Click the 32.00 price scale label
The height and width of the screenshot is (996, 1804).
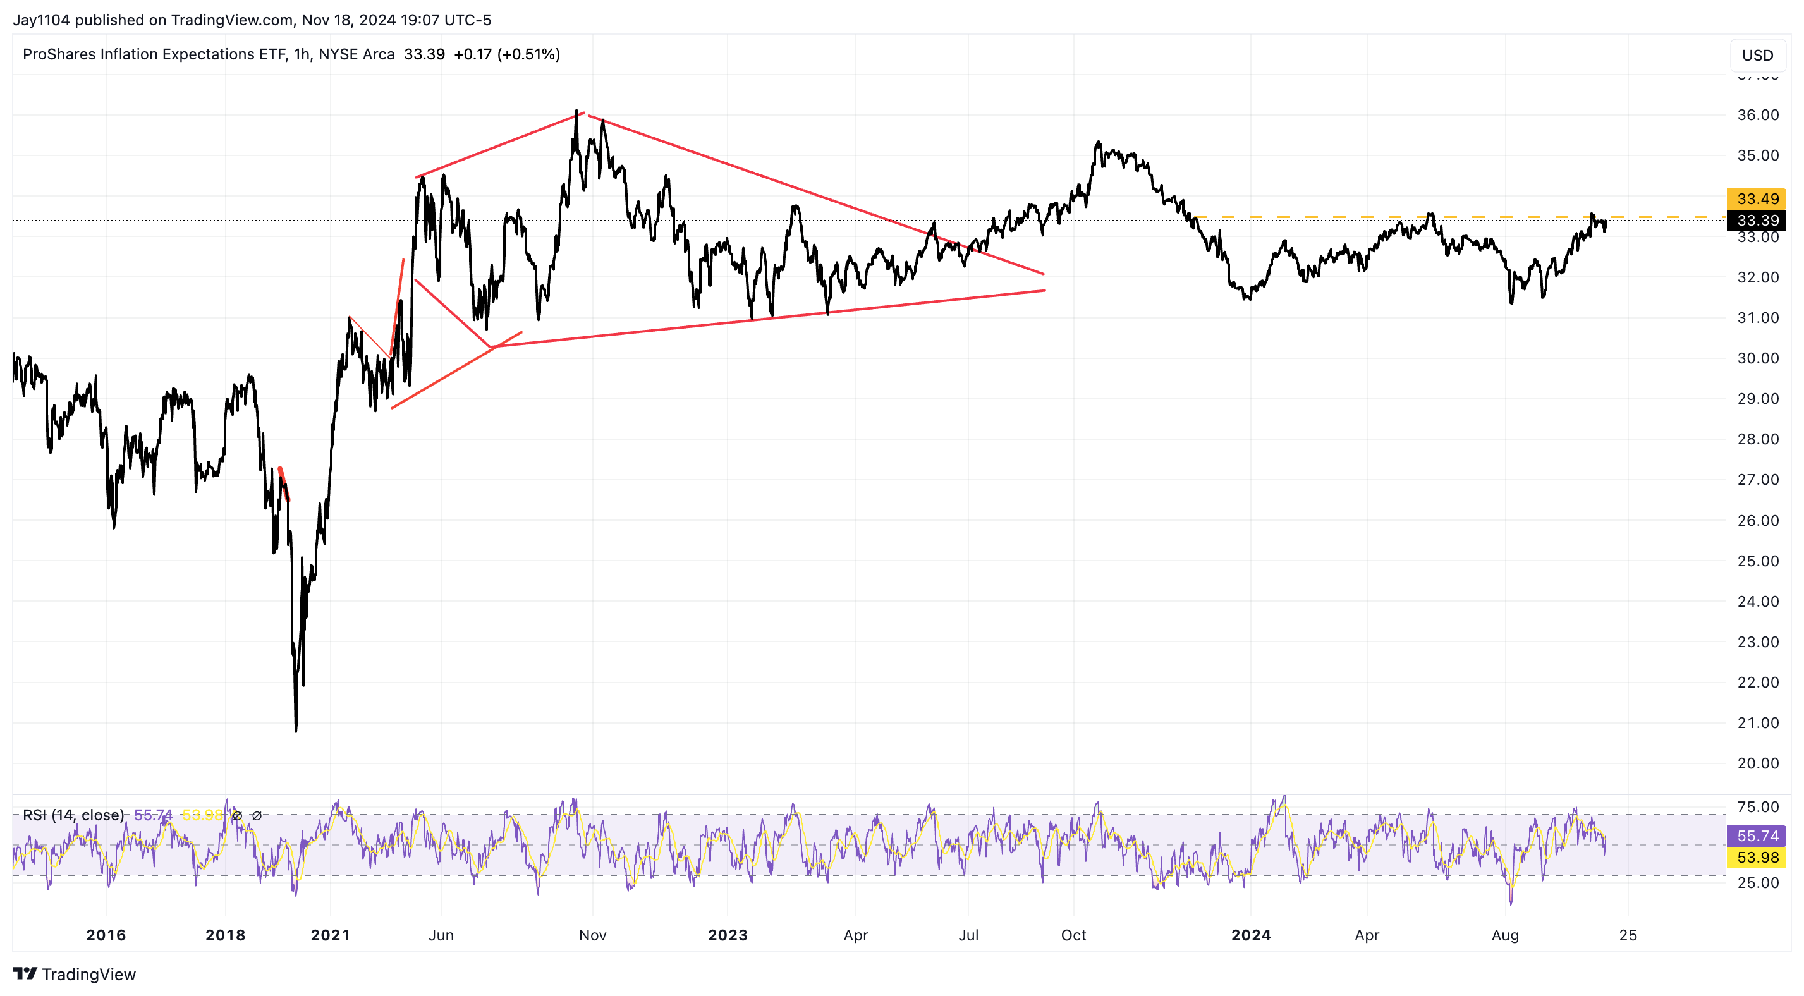(1758, 277)
